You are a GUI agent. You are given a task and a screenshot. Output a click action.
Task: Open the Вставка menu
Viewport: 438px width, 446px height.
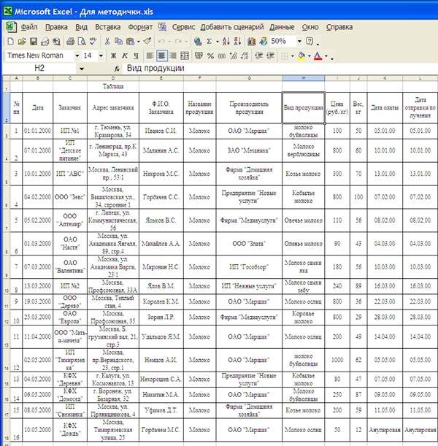tap(107, 27)
